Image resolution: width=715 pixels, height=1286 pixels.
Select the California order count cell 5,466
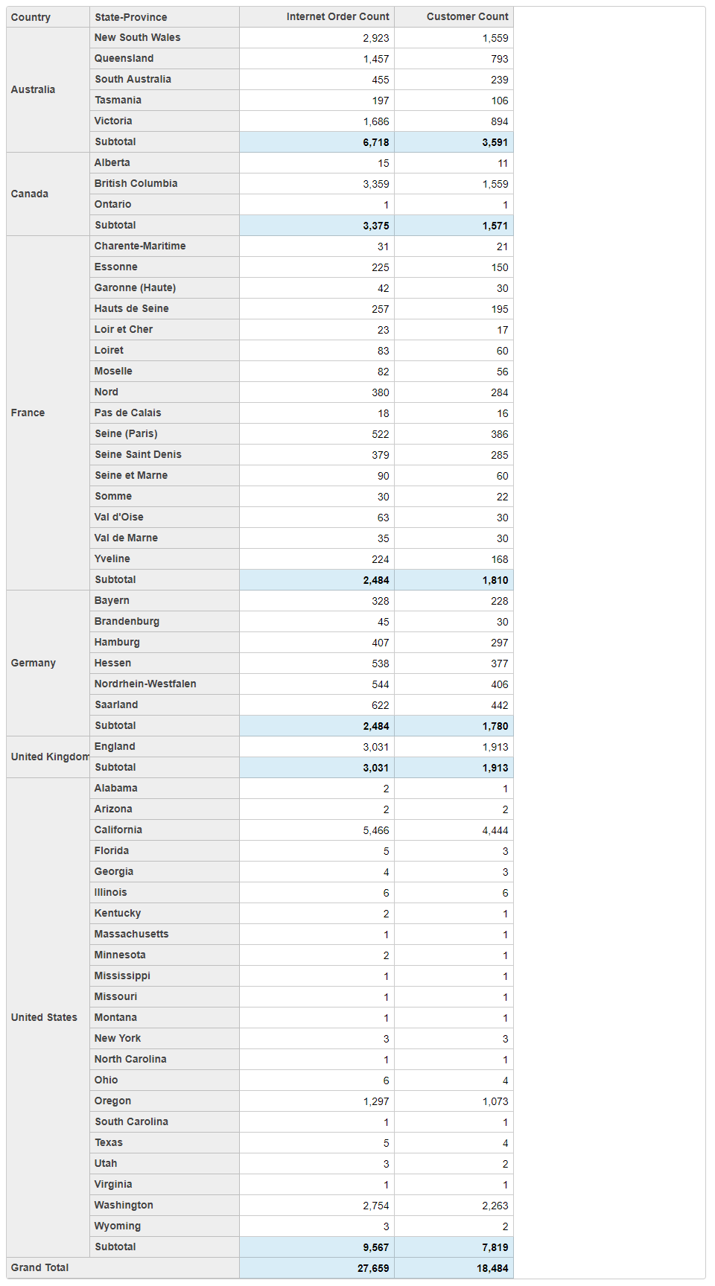coord(375,830)
